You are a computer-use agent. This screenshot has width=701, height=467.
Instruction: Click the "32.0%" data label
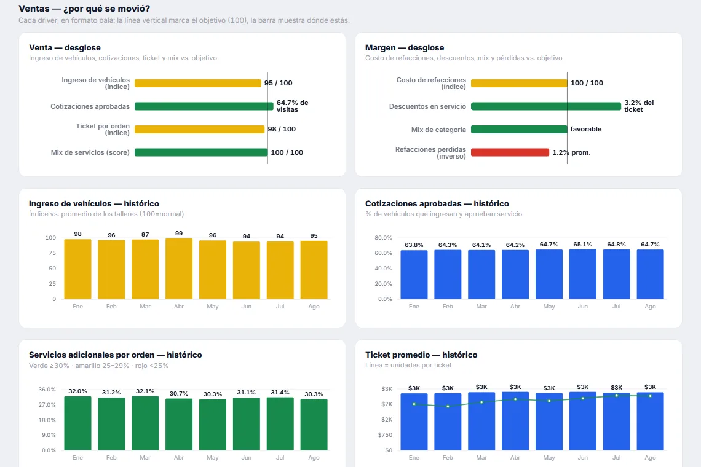[78, 391]
